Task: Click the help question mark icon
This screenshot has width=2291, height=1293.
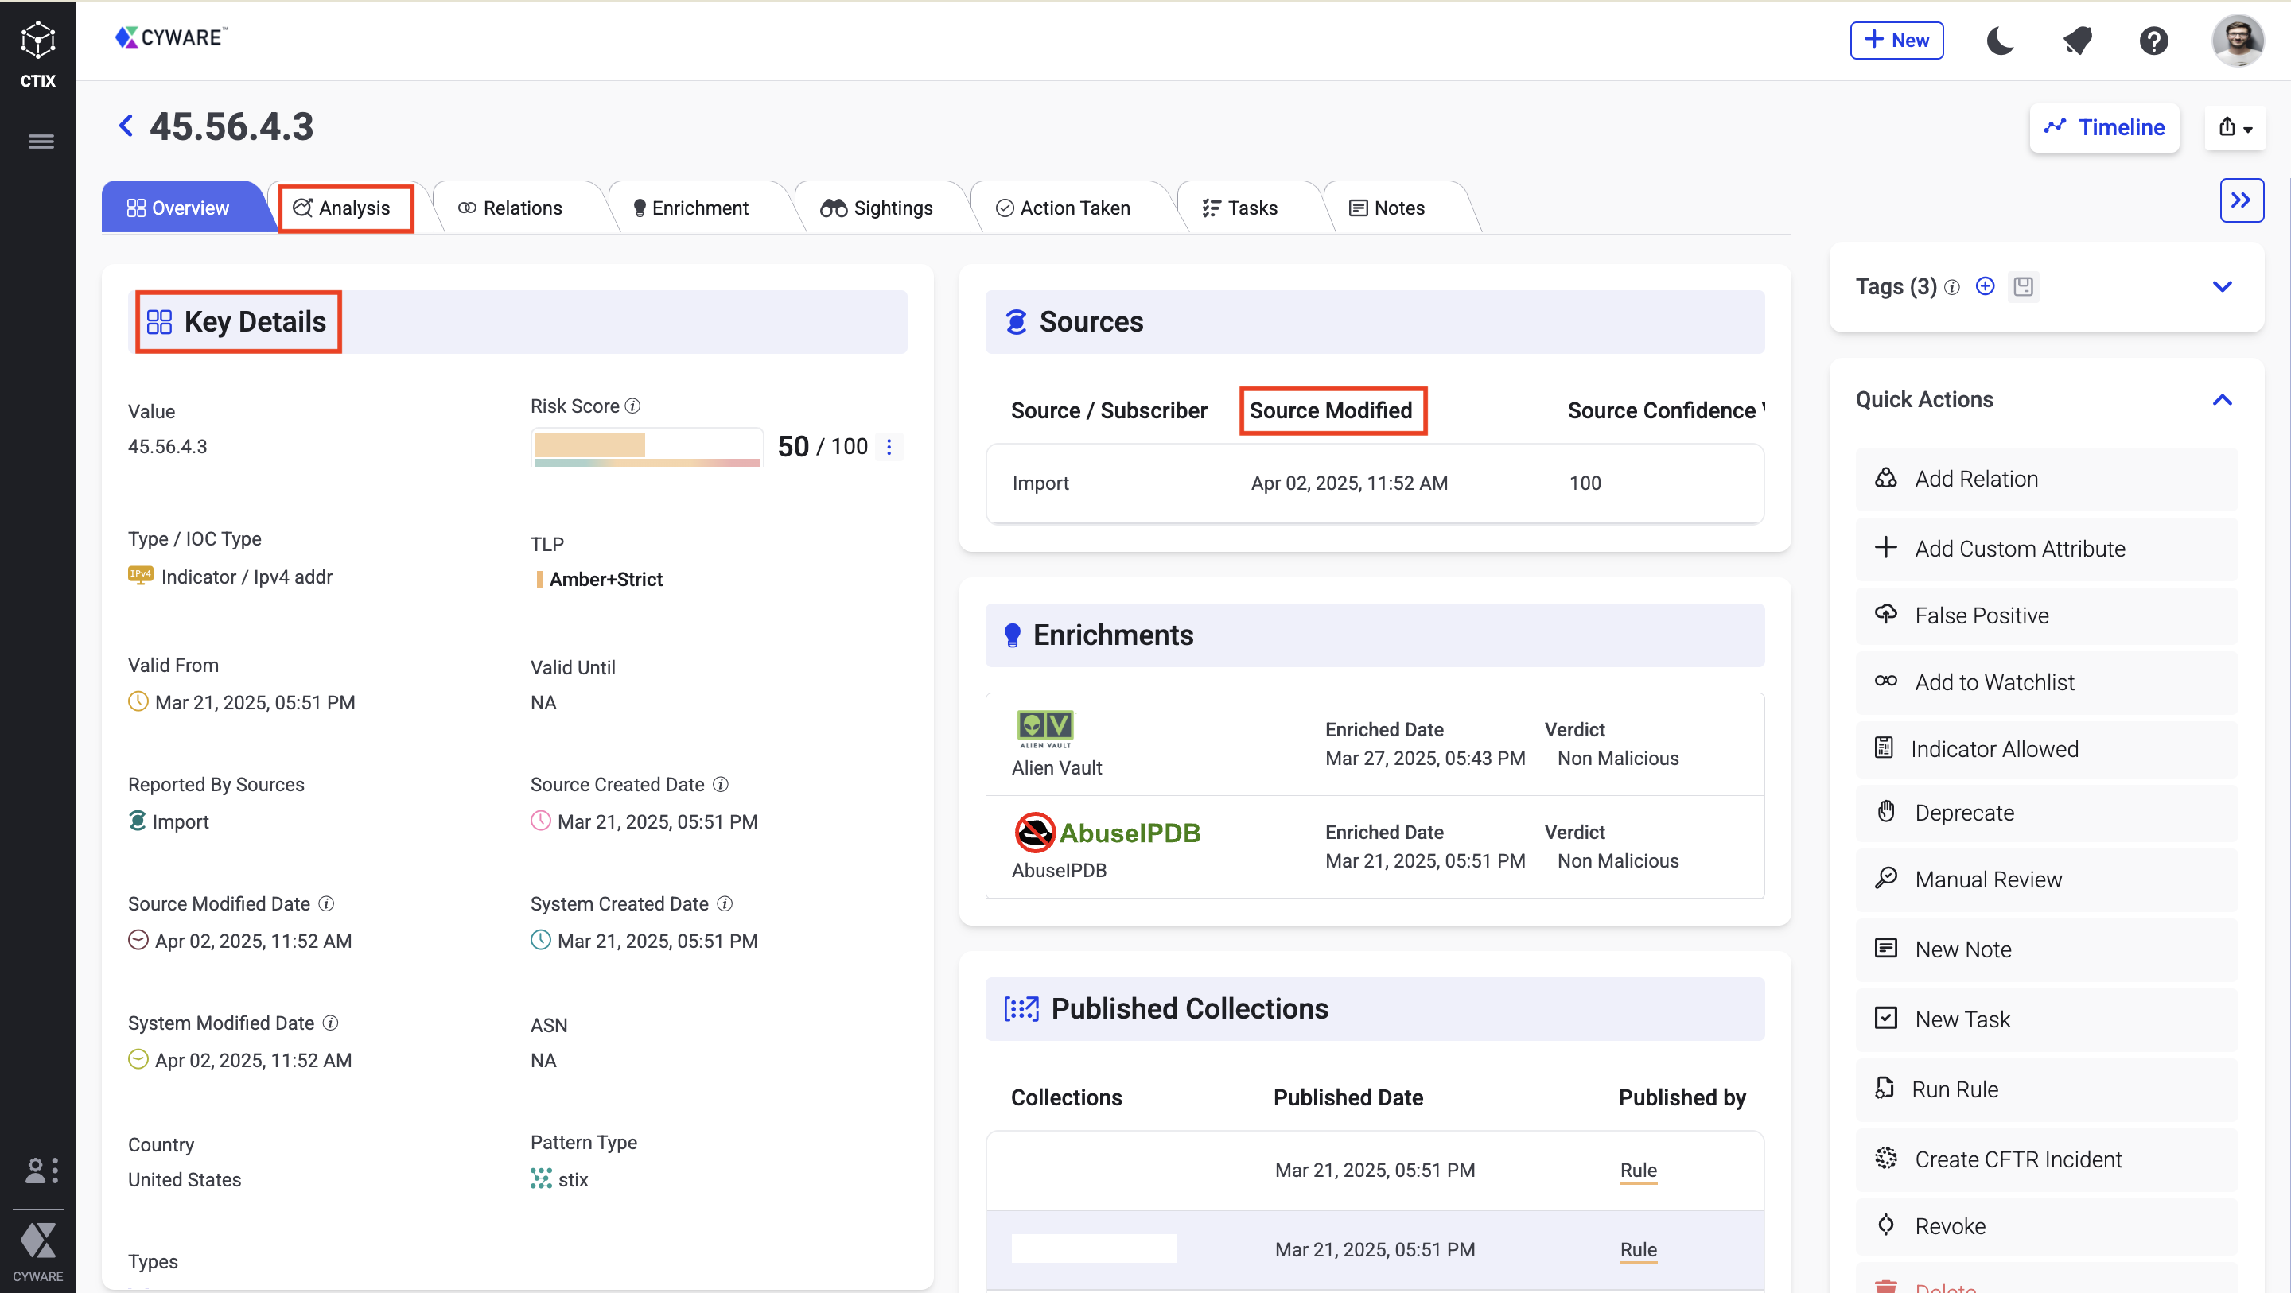Action: click(2153, 41)
